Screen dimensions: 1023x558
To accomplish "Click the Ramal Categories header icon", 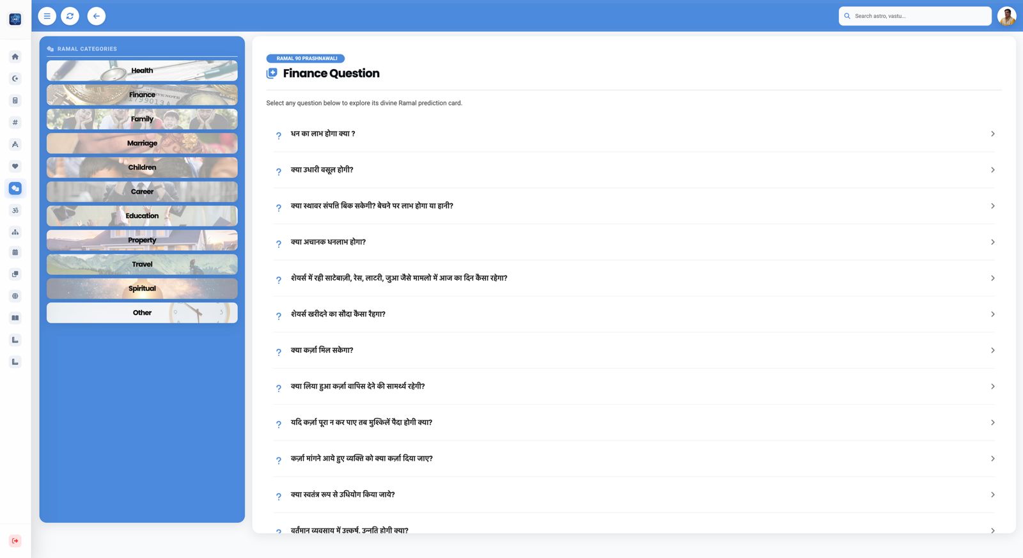I will (51, 49).
